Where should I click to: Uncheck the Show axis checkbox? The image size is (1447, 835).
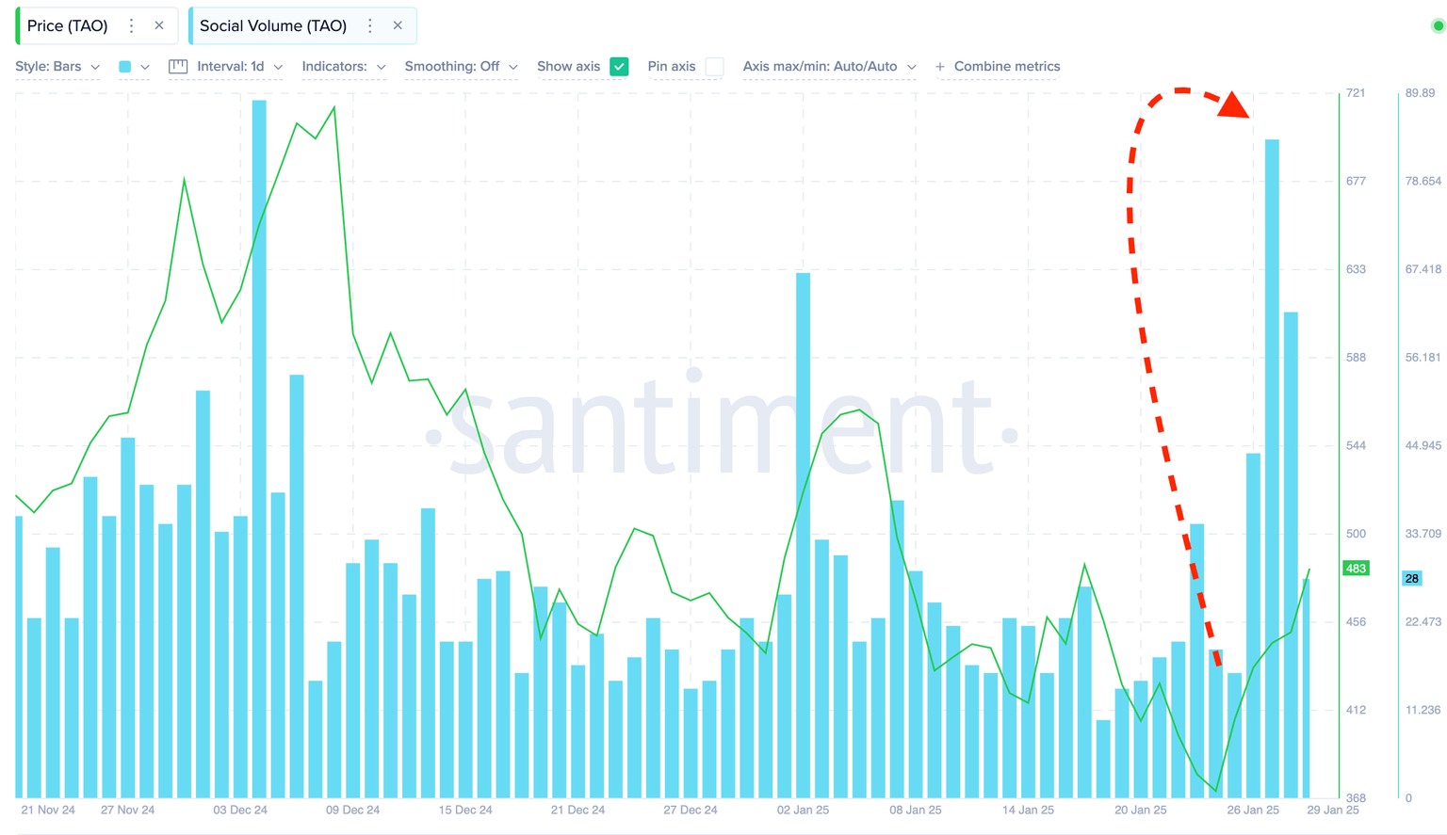619,67
